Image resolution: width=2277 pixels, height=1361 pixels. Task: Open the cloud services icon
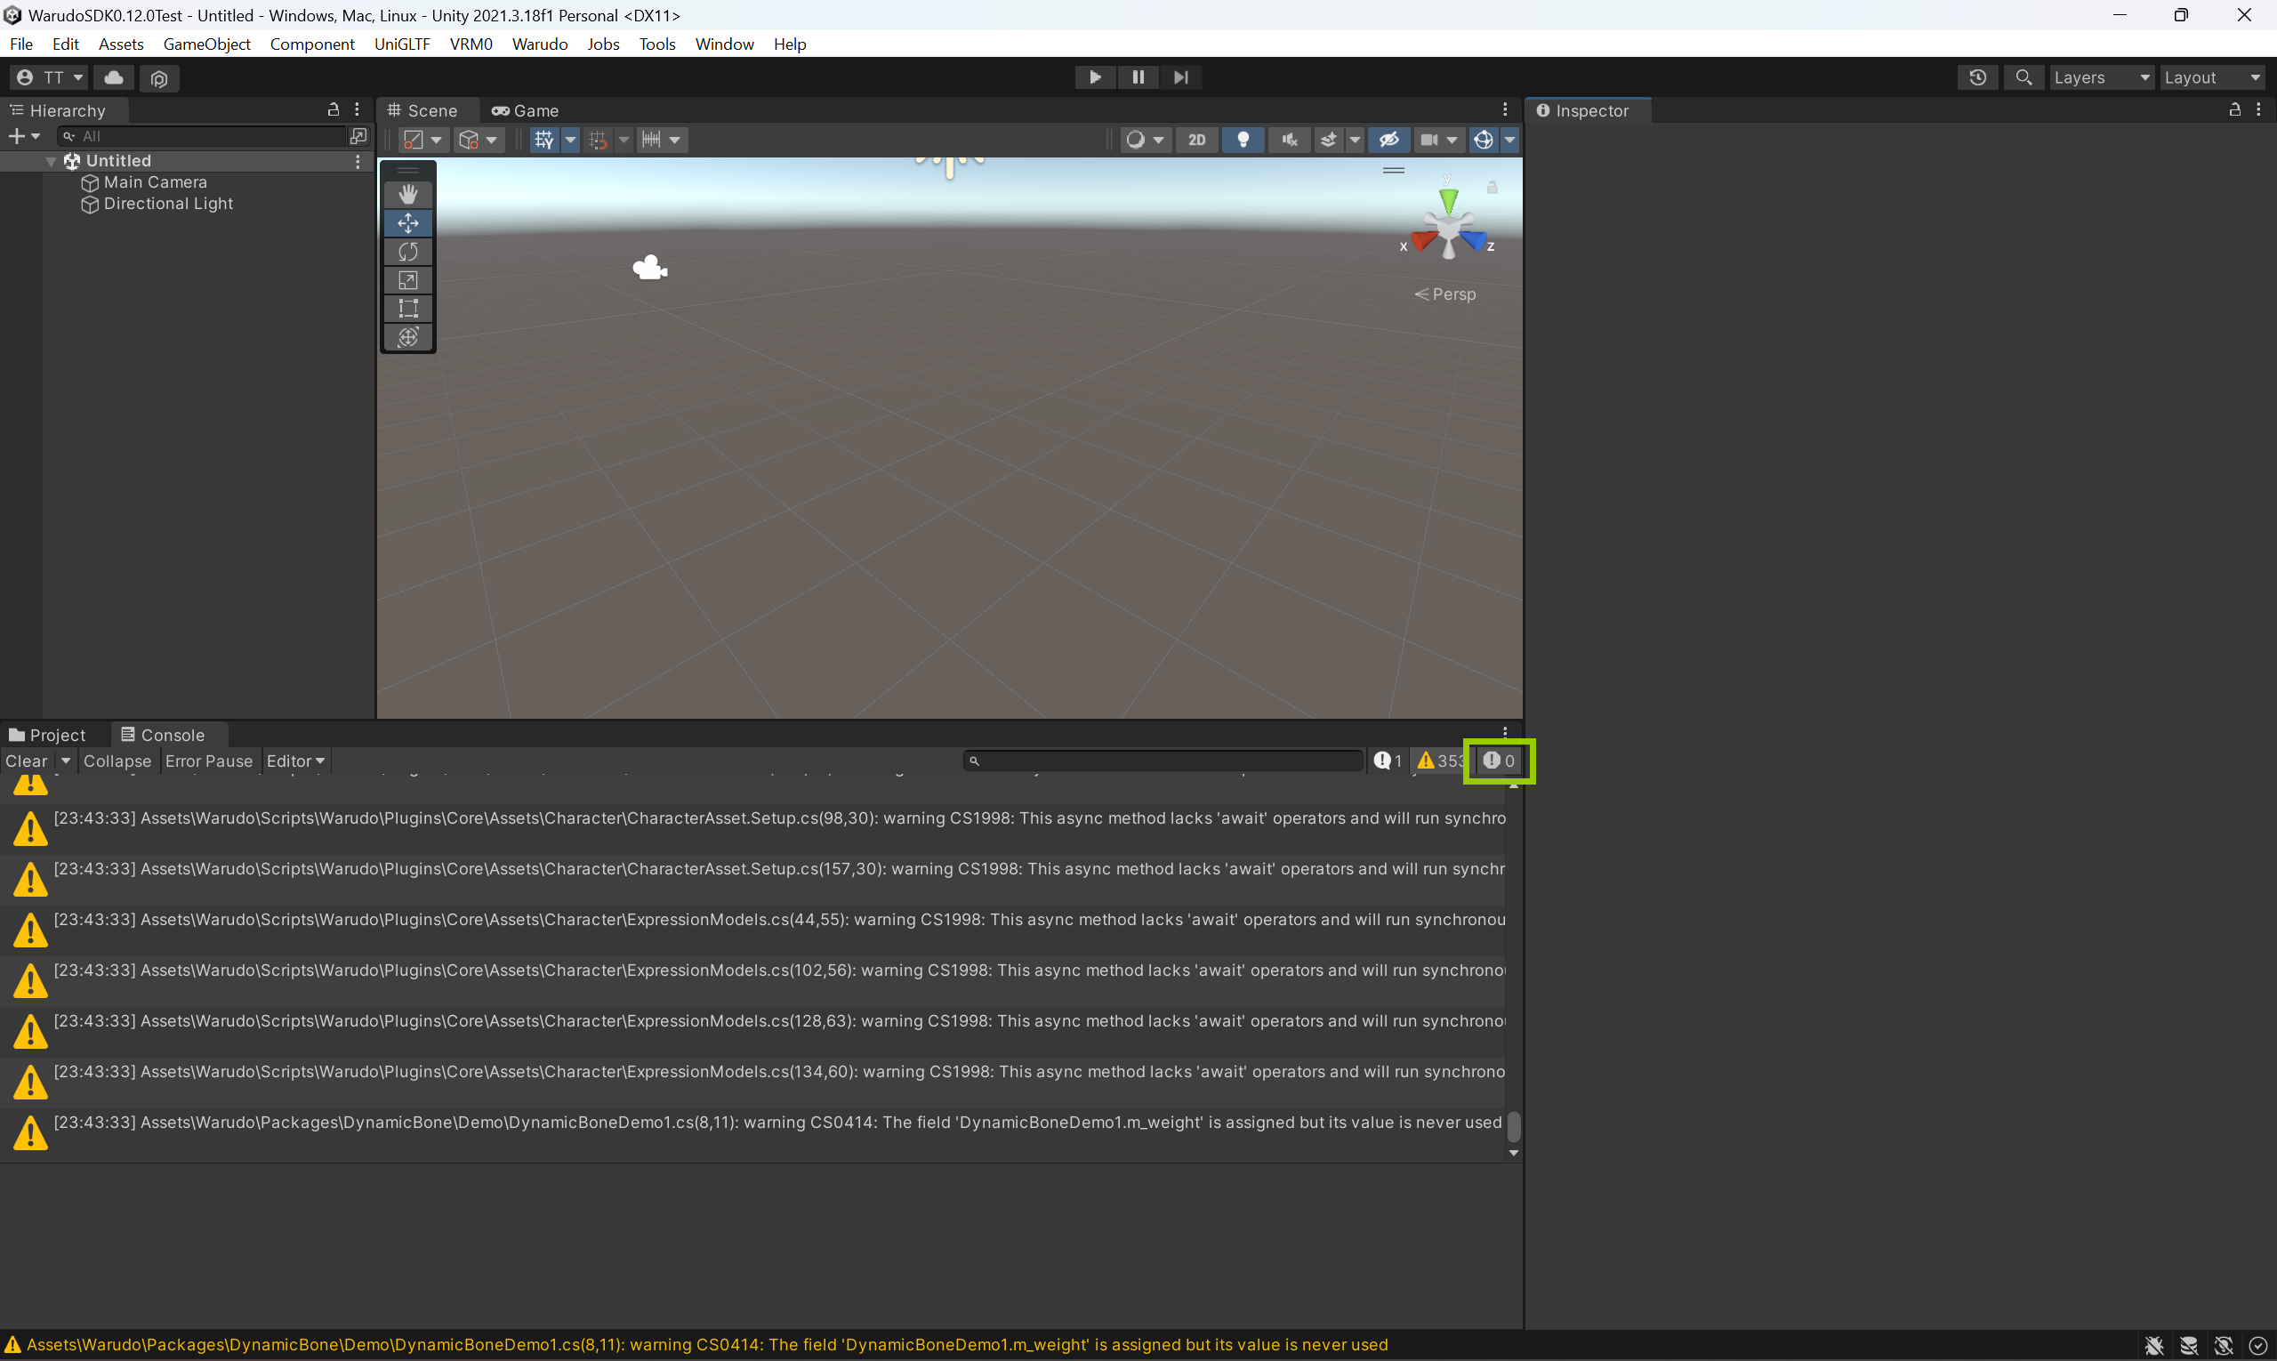[114, 78]
